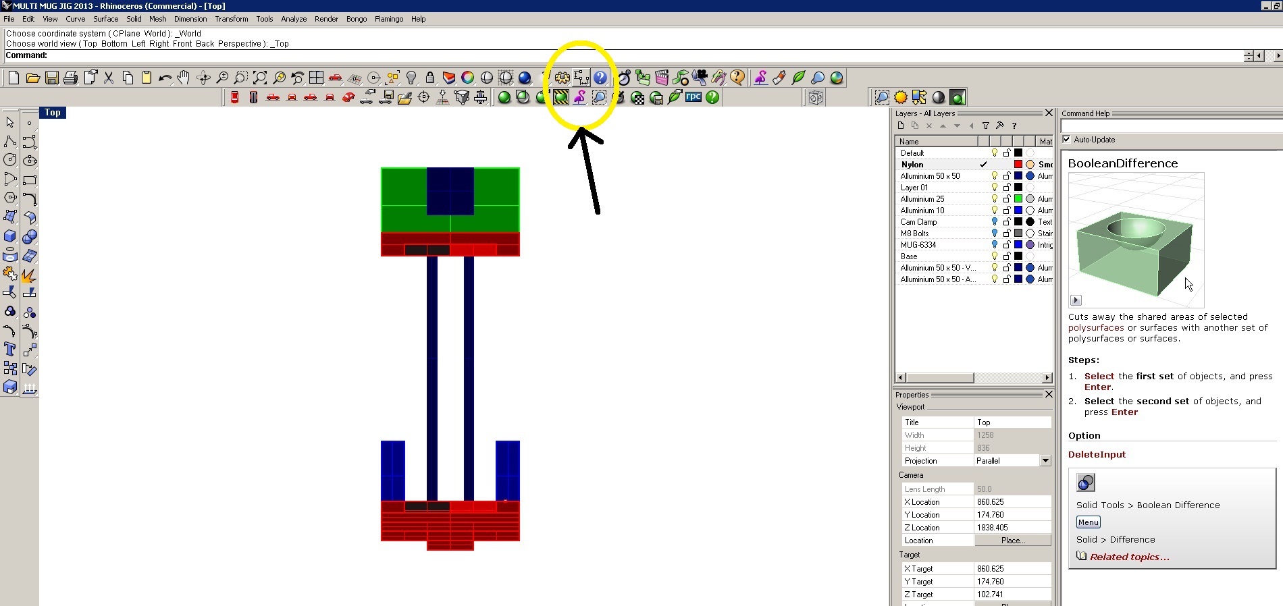The width and height of the screenshot is (1283, 606).
Task: Open the File menu
Action: pyautogui.click(x=9, y=19)
